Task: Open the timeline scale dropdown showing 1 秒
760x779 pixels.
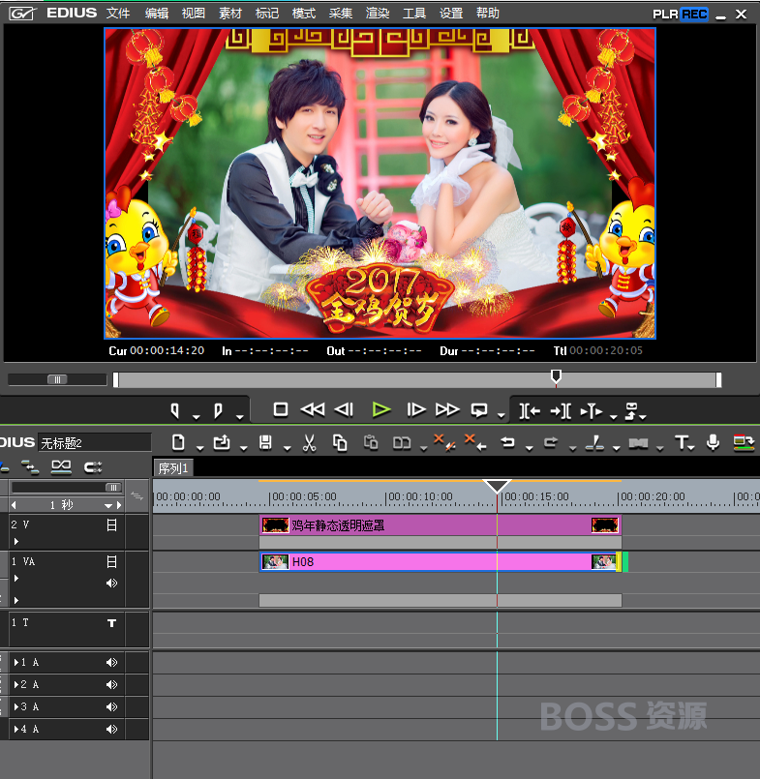Action: (x=107, y=506)
